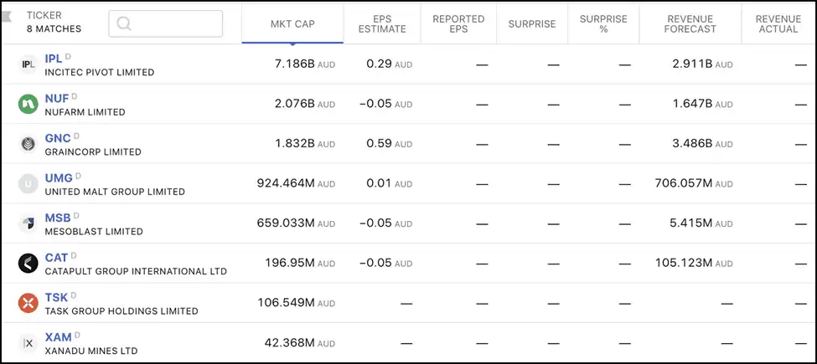The width and height of the screenshot is (817, 364).
Task: Click the Mesoblast logo icon
Action: (x=28, y=223)
